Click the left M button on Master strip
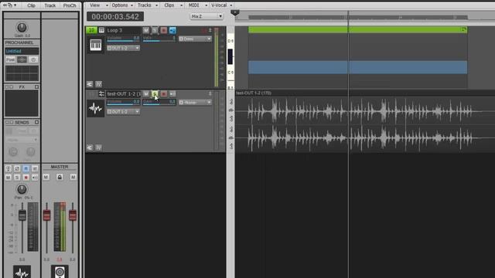Image resolution: width=495 pixels, height=278 pixels. [x=46, y=177]
